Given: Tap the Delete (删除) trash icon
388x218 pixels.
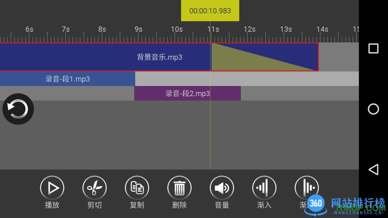Looking at the screenshot, I should point(179,188).
